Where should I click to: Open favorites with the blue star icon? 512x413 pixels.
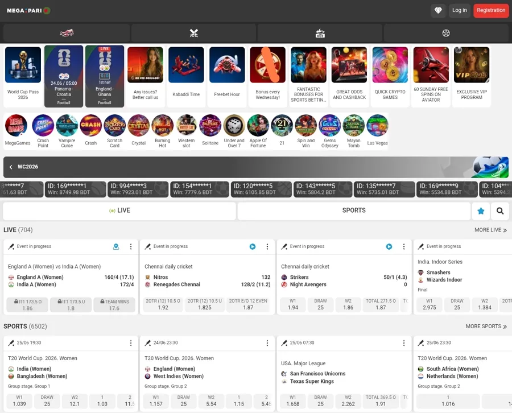(481, 211)
